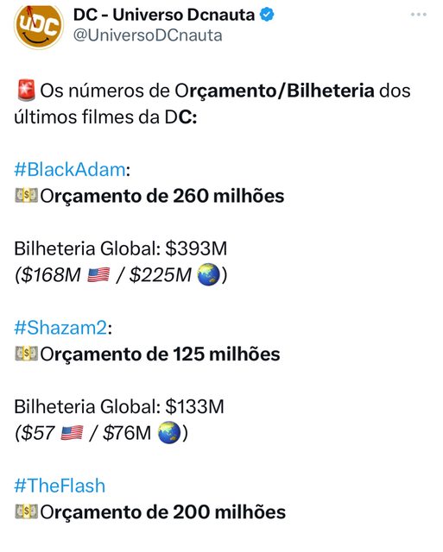Click the money emoji beside 200 milhões

[26, 511]
